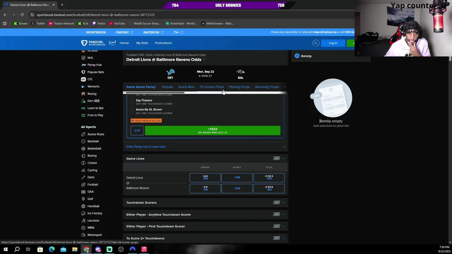Add the +1222 parlay to betslip

pos(213,131)
